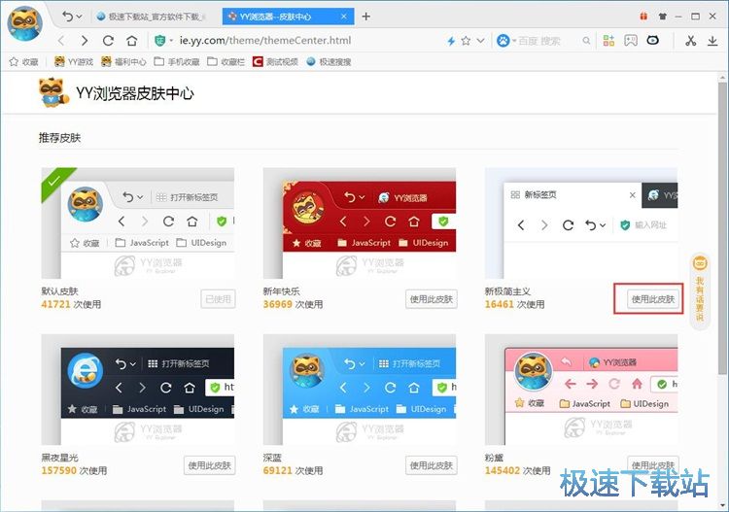The height and width of the screenshot is (512, 729).
Task: Open a new tab with the plus button
Action: coord(366,17)
